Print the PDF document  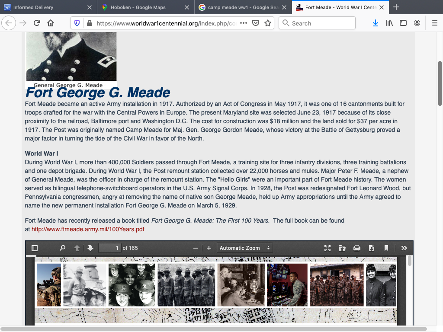(x=357, y=248)
